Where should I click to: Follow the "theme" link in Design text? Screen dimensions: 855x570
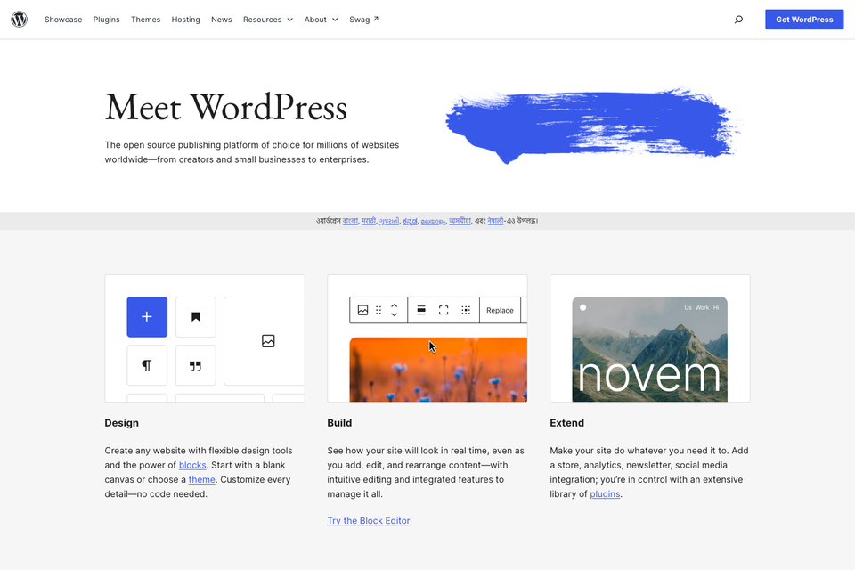pos(202,479)
